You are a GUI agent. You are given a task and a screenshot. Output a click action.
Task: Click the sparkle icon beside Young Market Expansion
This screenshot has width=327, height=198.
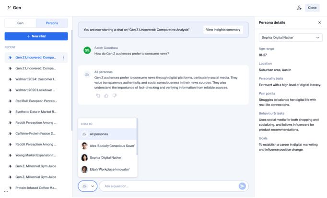pyautogui.click(x=10, y=155)
